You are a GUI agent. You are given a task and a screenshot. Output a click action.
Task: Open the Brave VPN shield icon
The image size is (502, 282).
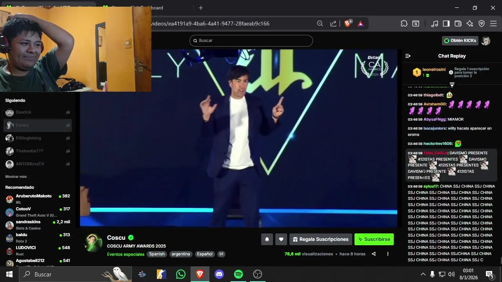[482, 23]
